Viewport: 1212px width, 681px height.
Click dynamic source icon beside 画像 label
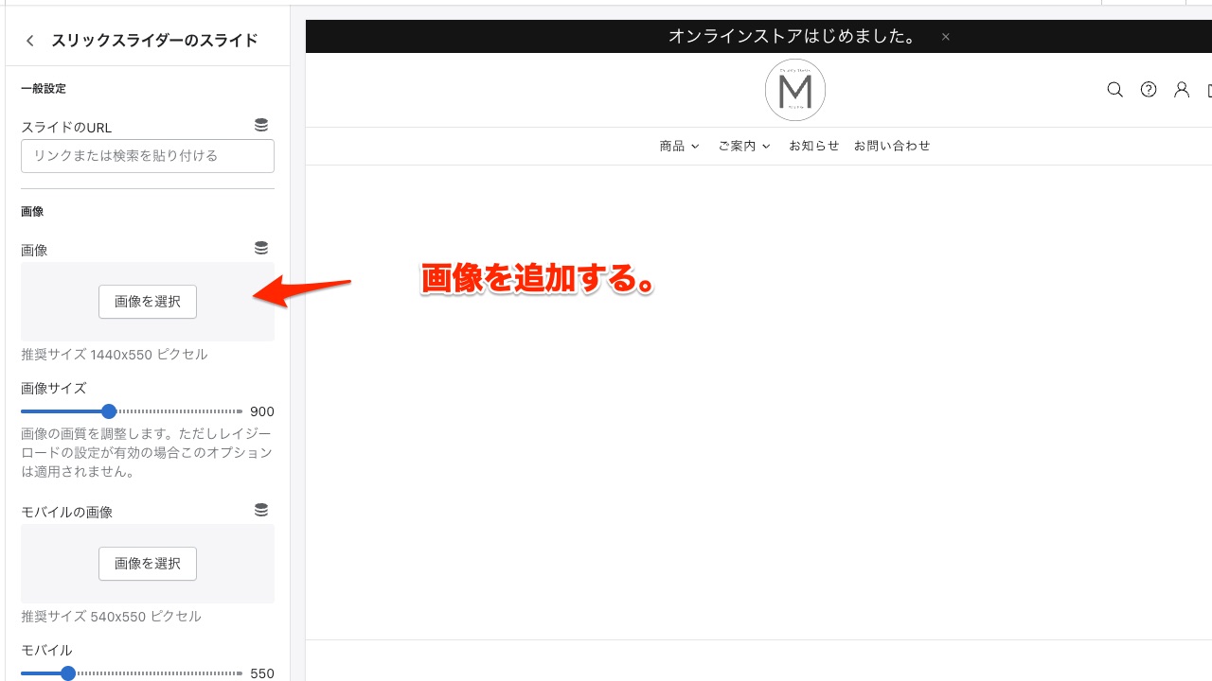pos(261,248)
